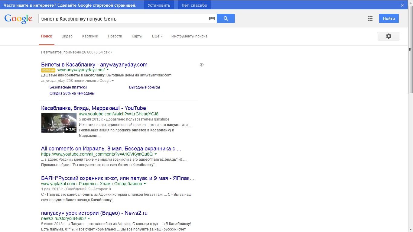Viewport: 413px width, 232px height.
Task: Open the 'БАЯН*Русский охранник жжот' ЯПлакалъ result
Action: coord(118,178)
